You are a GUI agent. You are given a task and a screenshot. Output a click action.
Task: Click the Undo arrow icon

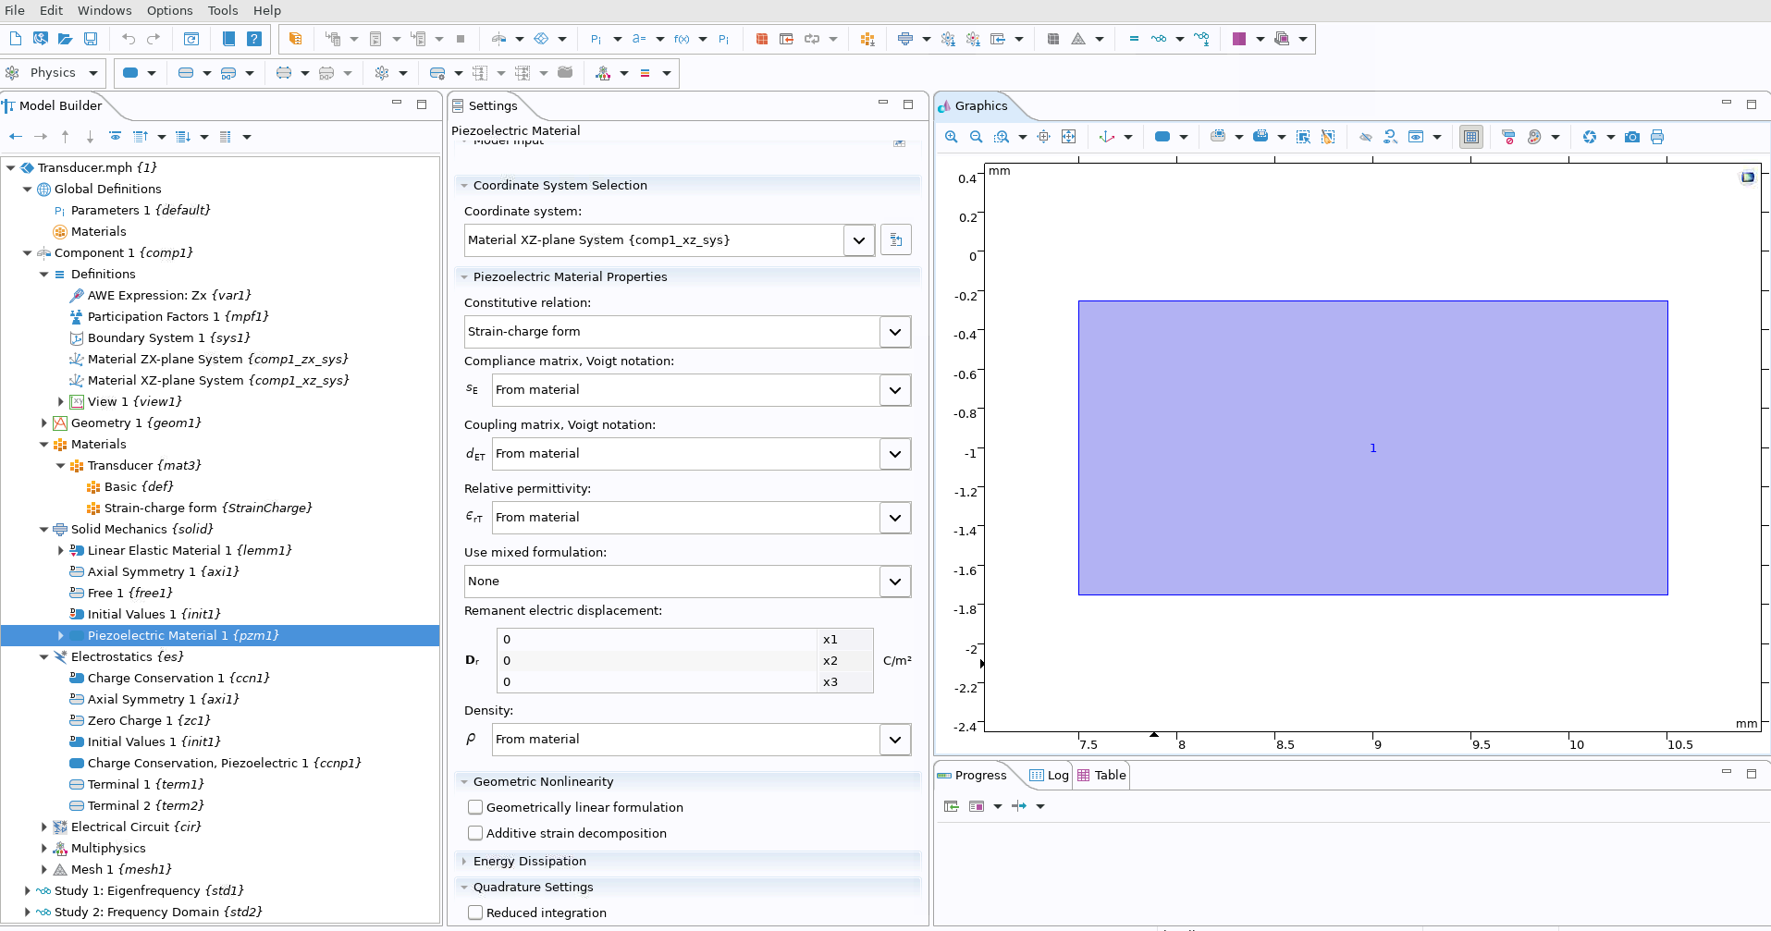click(129, 39)
